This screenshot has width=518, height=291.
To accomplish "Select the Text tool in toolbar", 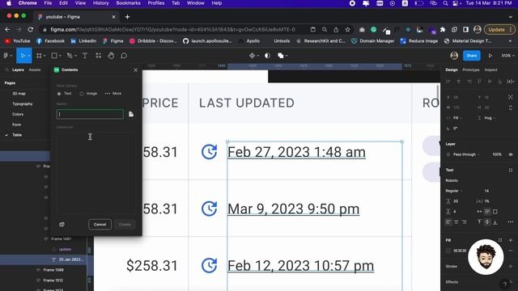I will tap(85, 56).
